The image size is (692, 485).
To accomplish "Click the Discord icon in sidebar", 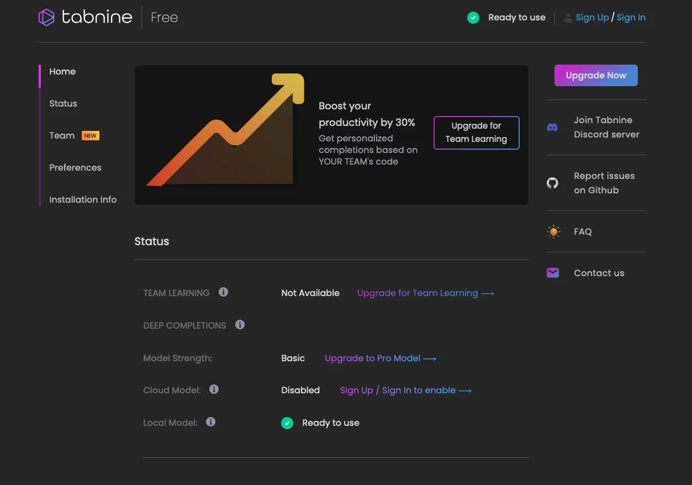I will pyautogui.click(x=552, y=128).
